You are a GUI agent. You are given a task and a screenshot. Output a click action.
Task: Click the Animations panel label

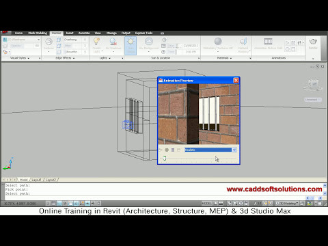[x=279, y=58]
